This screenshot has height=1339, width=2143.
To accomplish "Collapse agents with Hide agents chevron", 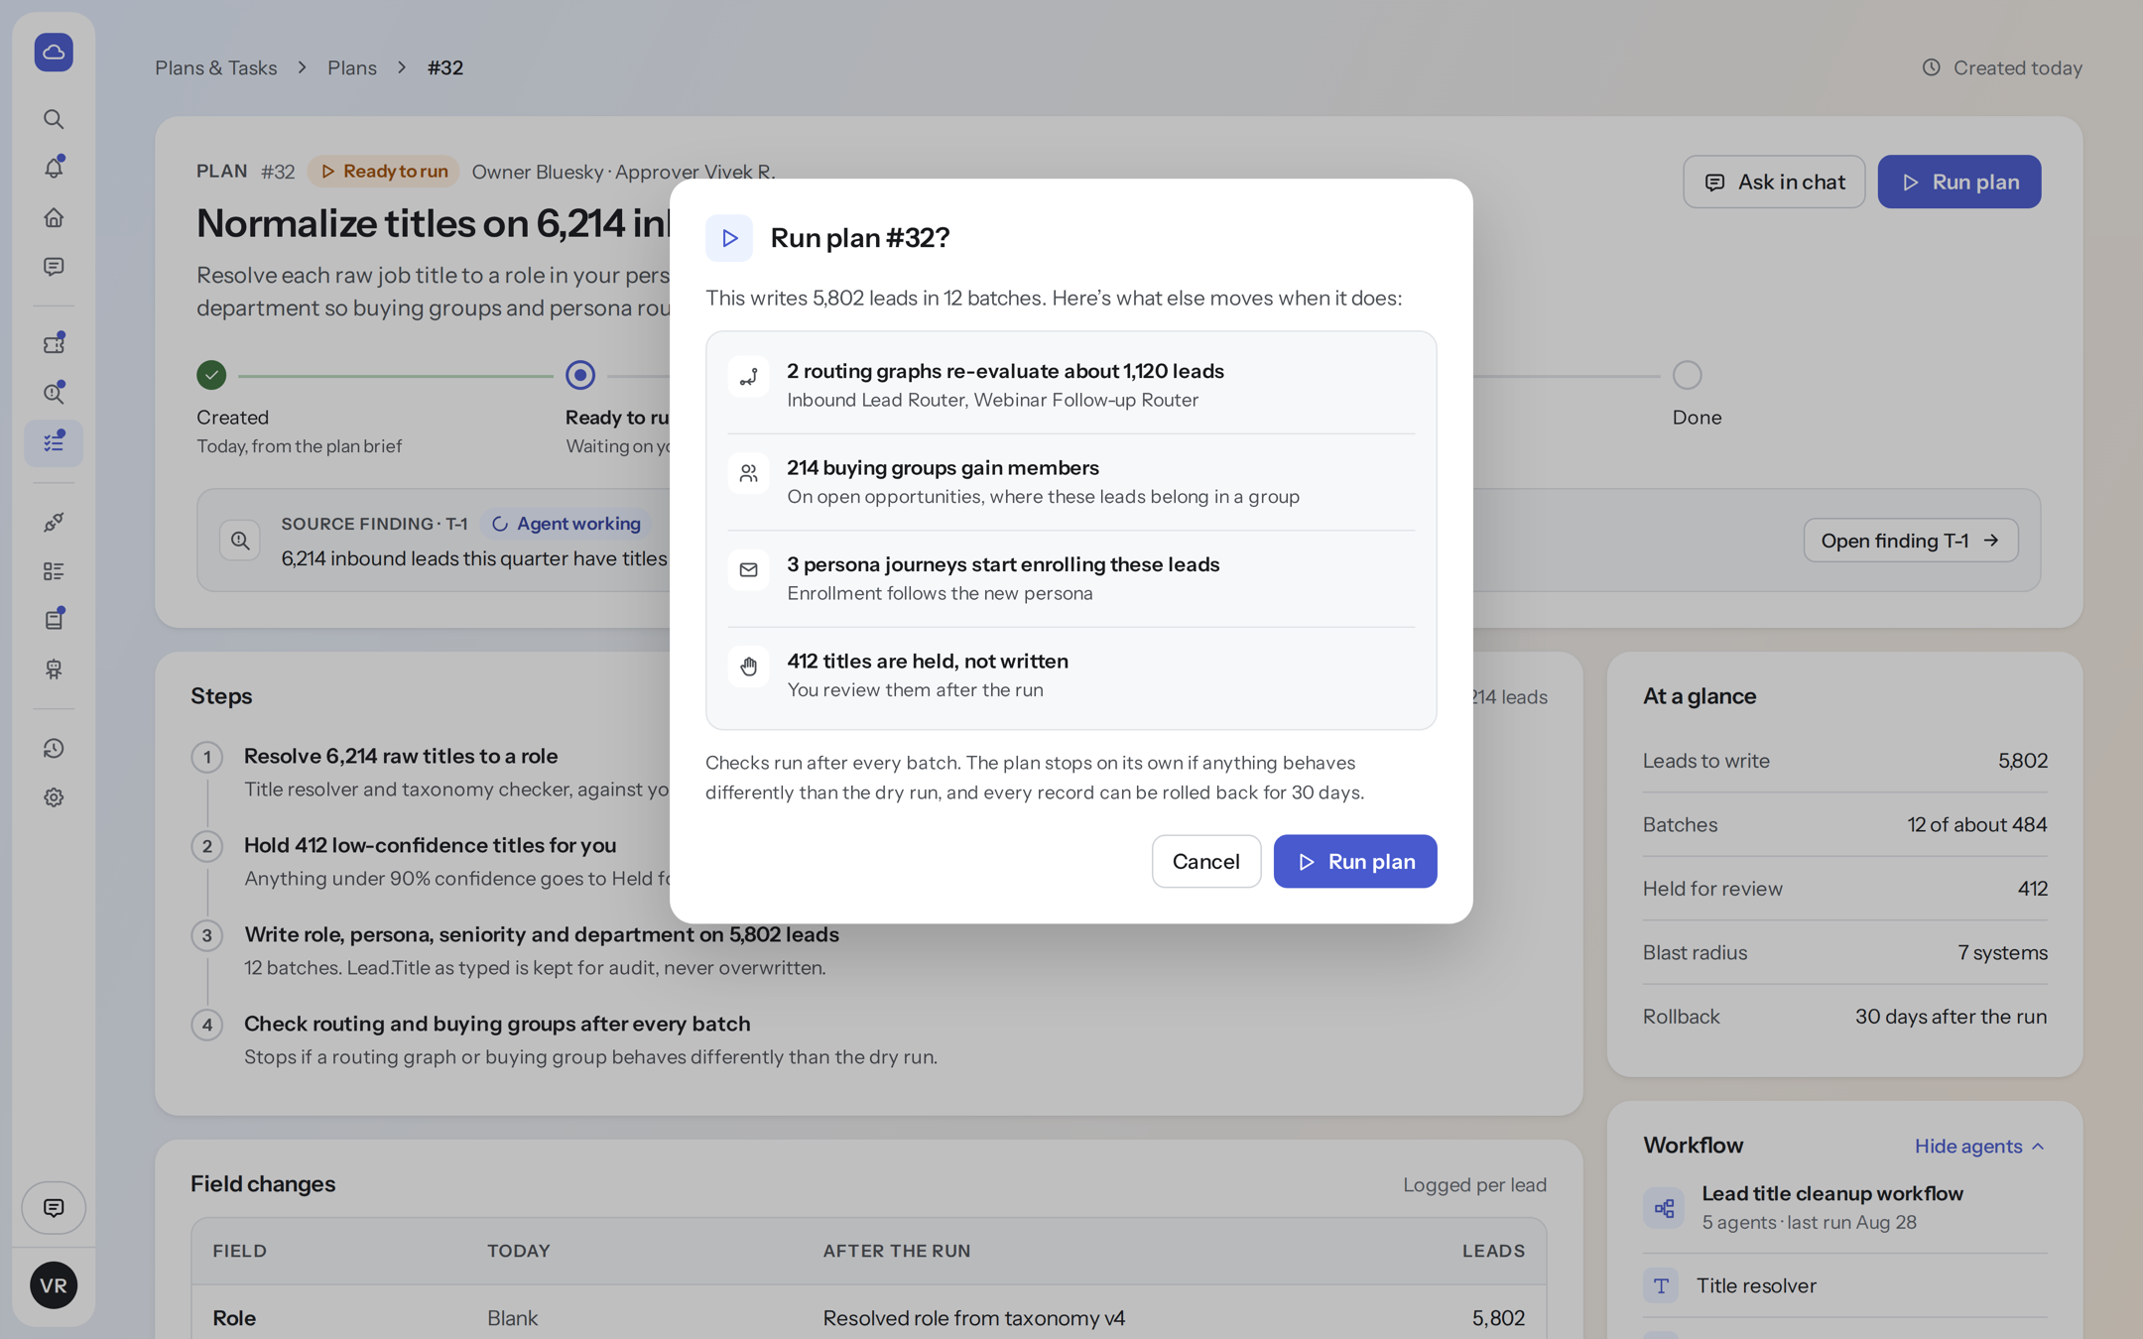I will (1979, 1146).
